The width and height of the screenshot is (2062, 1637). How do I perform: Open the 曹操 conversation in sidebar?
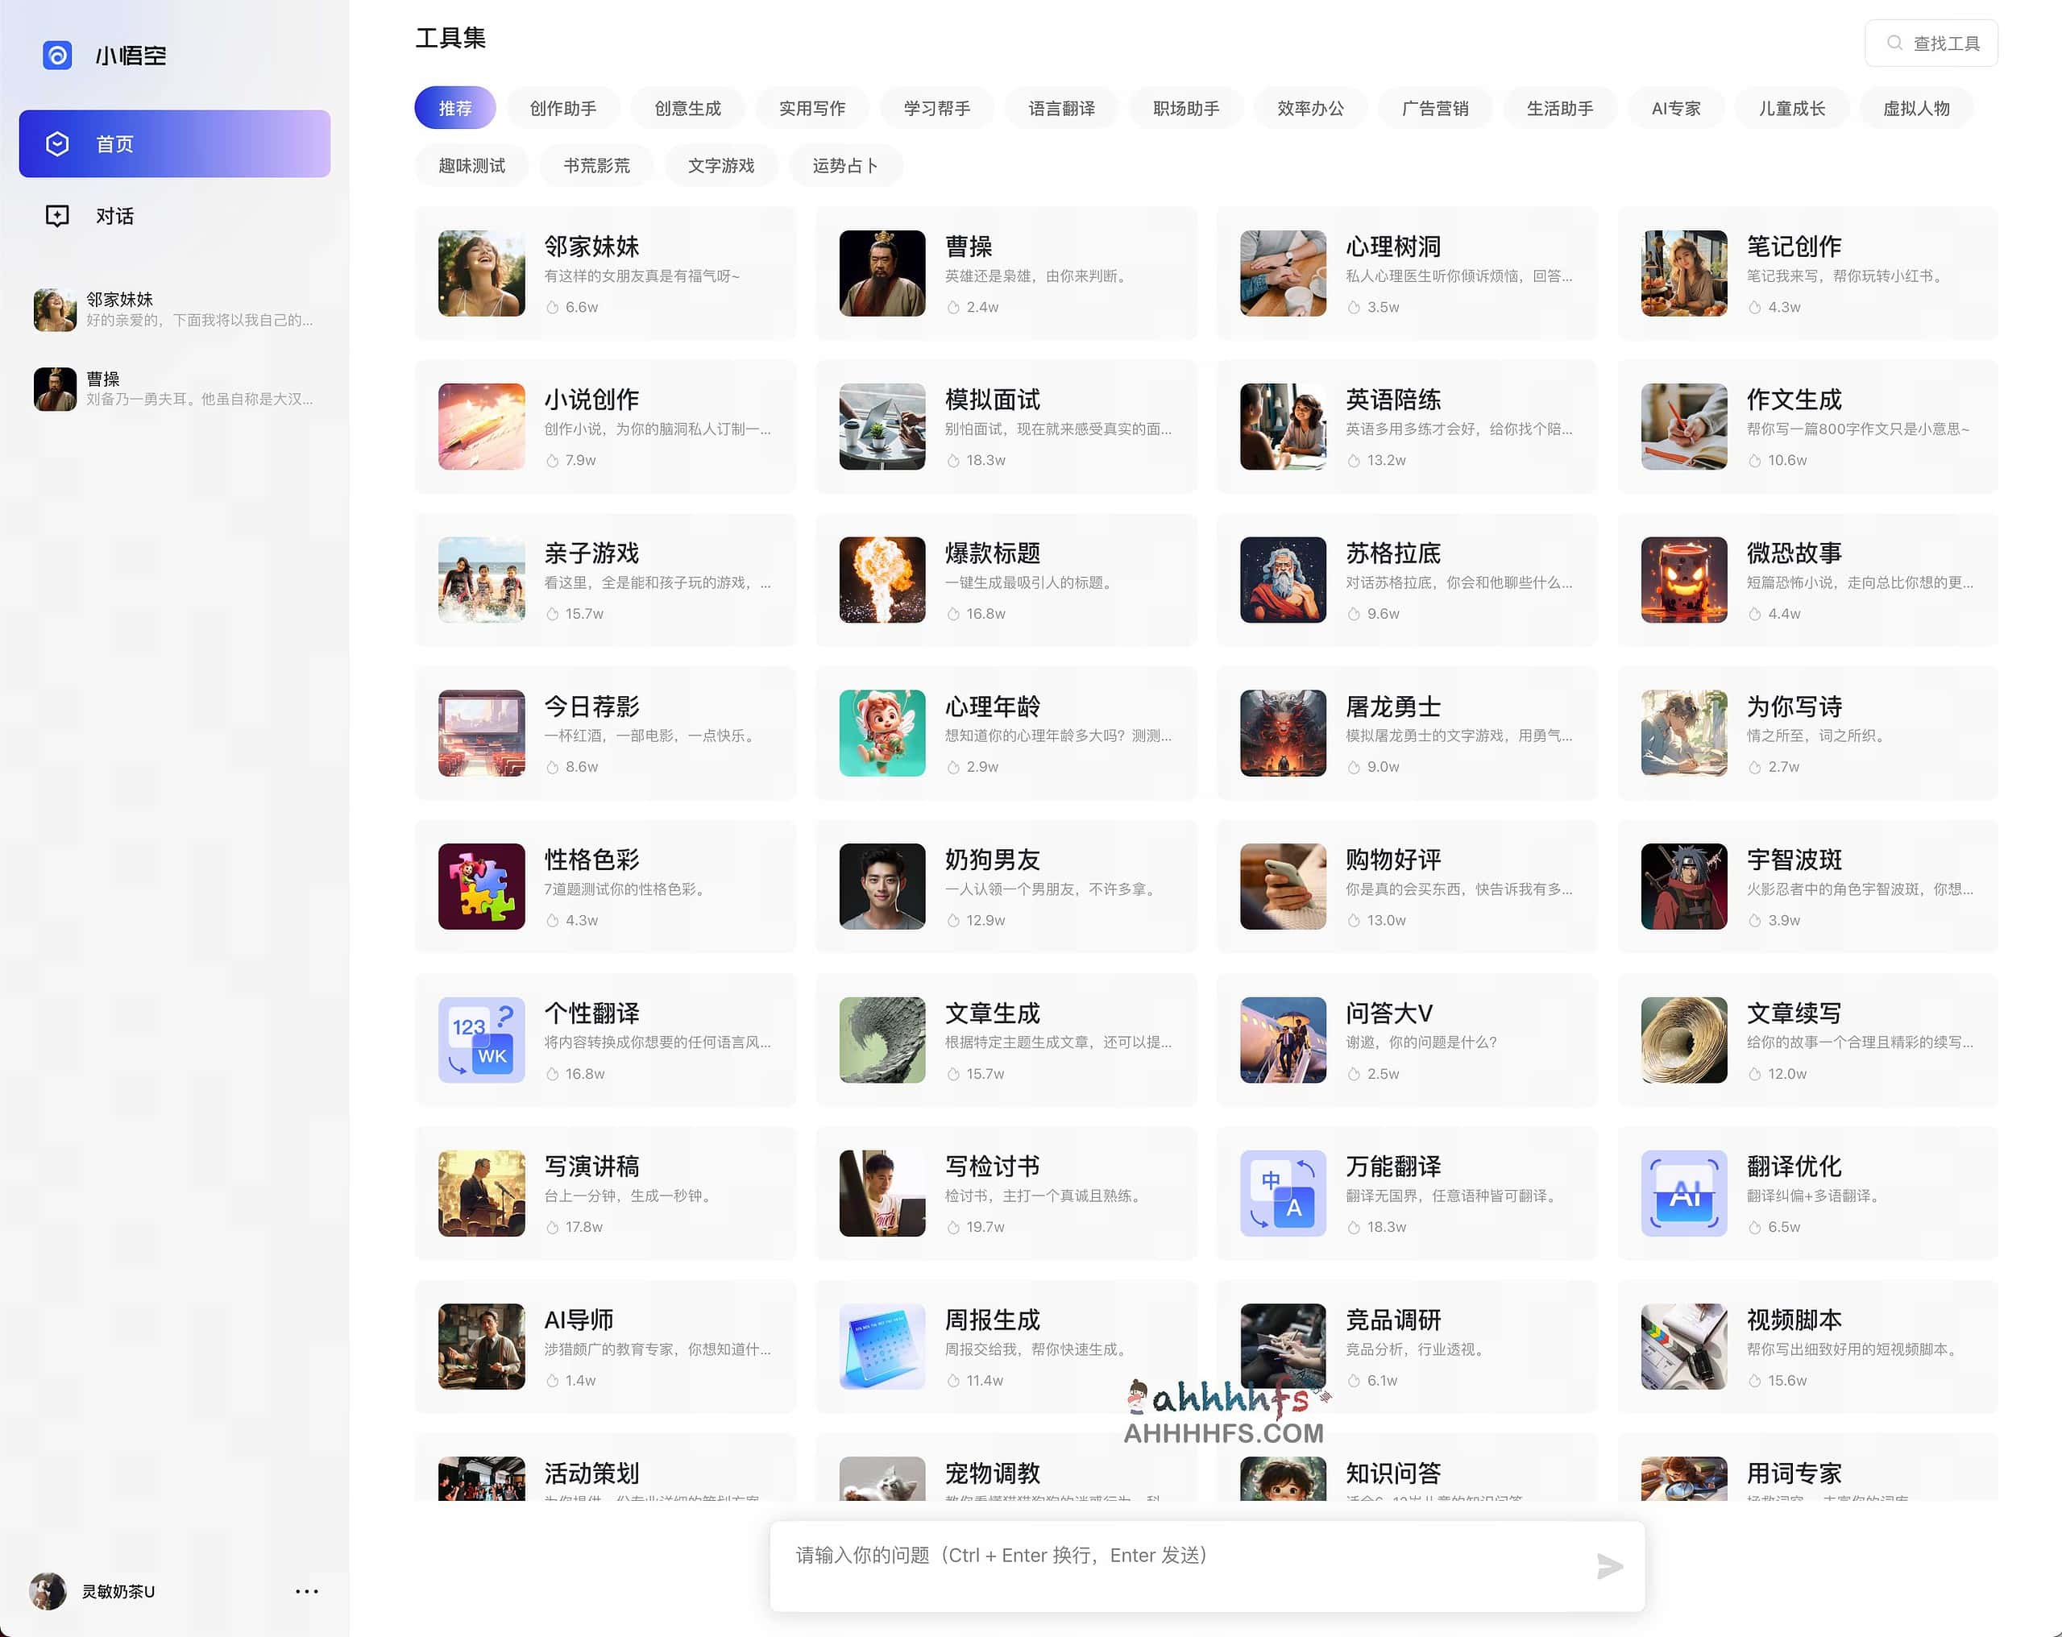click(174, 389)
